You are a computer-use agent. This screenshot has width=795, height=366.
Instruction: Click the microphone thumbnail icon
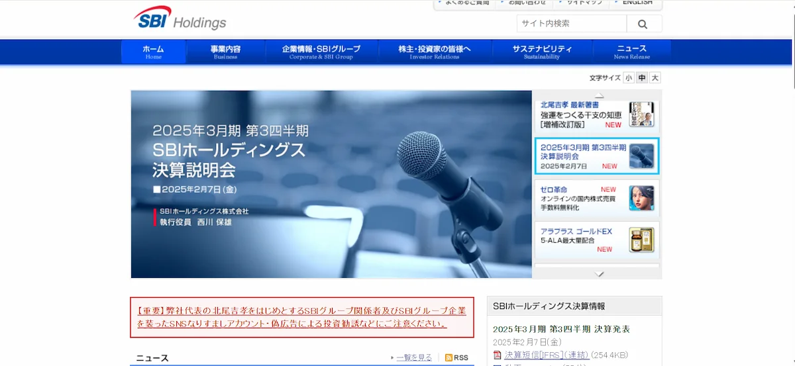click(641, 156)
